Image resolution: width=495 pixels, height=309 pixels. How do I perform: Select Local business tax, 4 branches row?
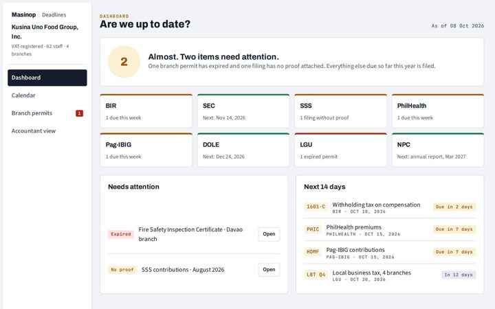[390, 275]
